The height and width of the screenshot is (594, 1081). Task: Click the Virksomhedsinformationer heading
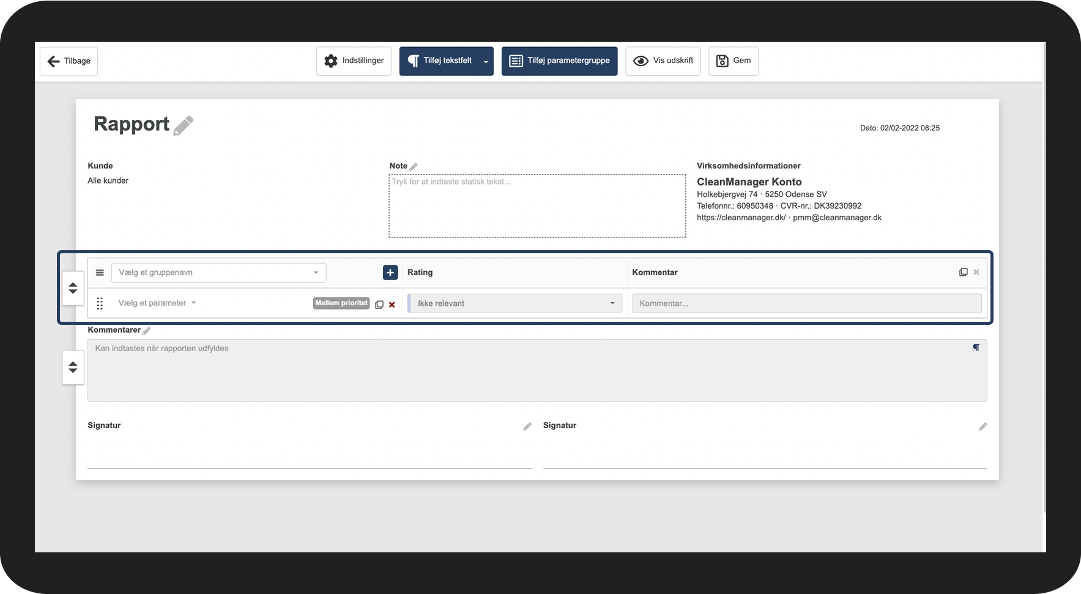749,166
